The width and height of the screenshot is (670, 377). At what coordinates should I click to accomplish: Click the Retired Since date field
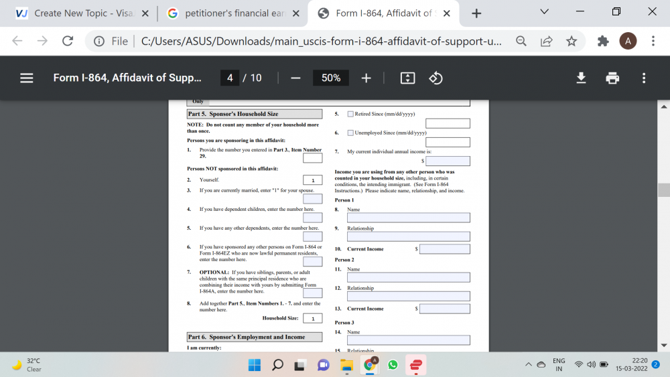tap(448, 123)
